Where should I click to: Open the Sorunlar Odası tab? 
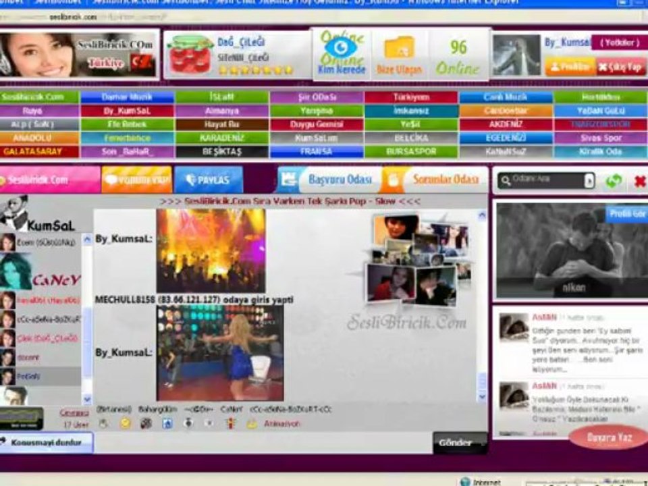point(435,180)
